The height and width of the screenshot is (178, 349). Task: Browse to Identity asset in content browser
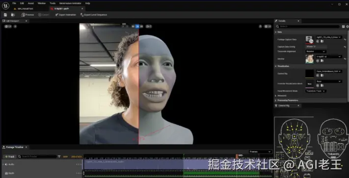pyautogui.click(x=322, y=61)
